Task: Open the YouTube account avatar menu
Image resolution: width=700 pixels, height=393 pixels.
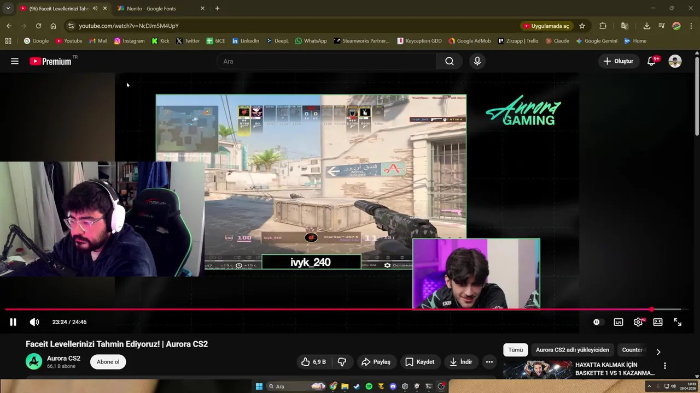Action: pyautogui.click(x=675, y=61)
